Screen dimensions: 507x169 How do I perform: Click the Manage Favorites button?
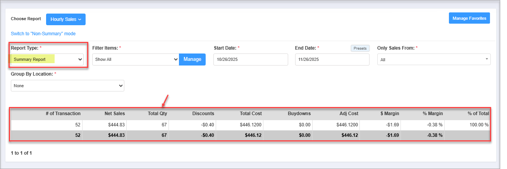469,18
